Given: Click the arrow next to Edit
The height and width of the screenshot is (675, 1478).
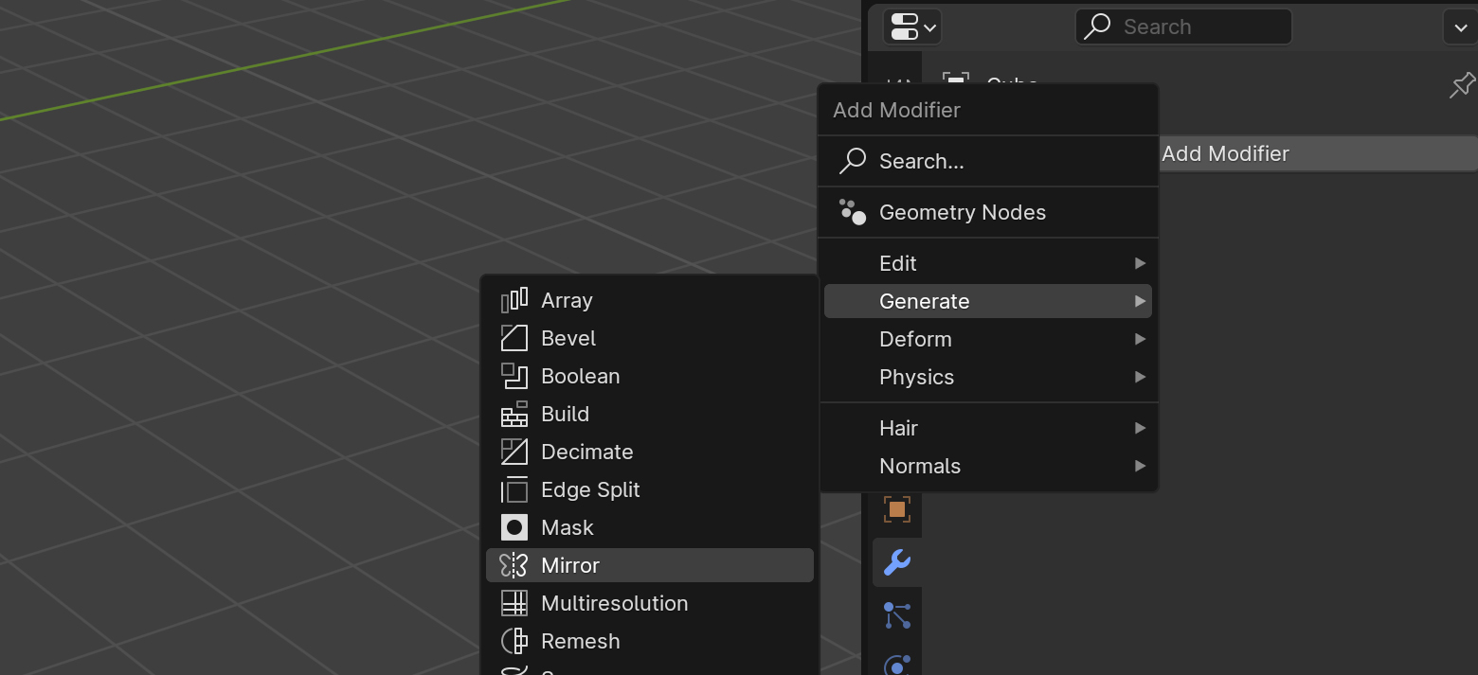Looking at the screenshot, I should tap(1140, 263).
